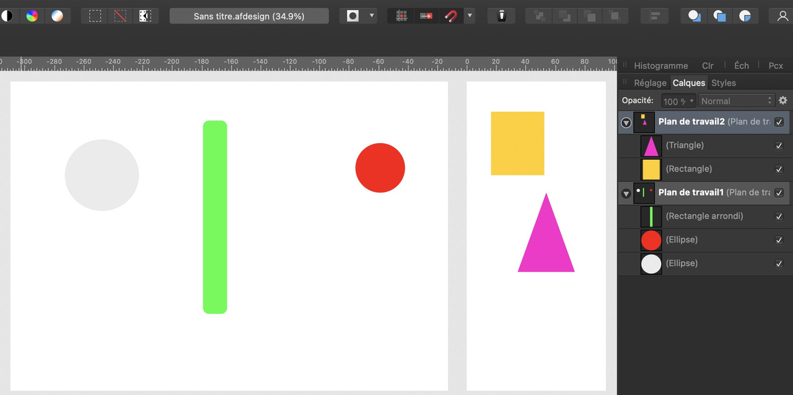Click the invert selection icon
Image resolution: width=793 pixels, height=395 pixels.
click(x=145, y=16)
